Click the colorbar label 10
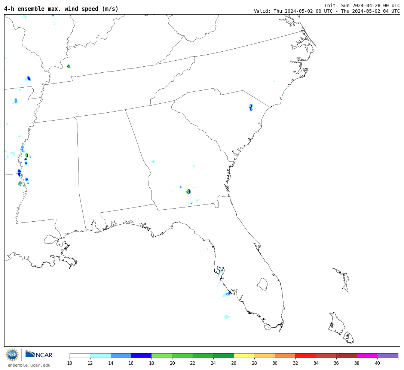The image size is (404, 370). (x=70, y=363)
